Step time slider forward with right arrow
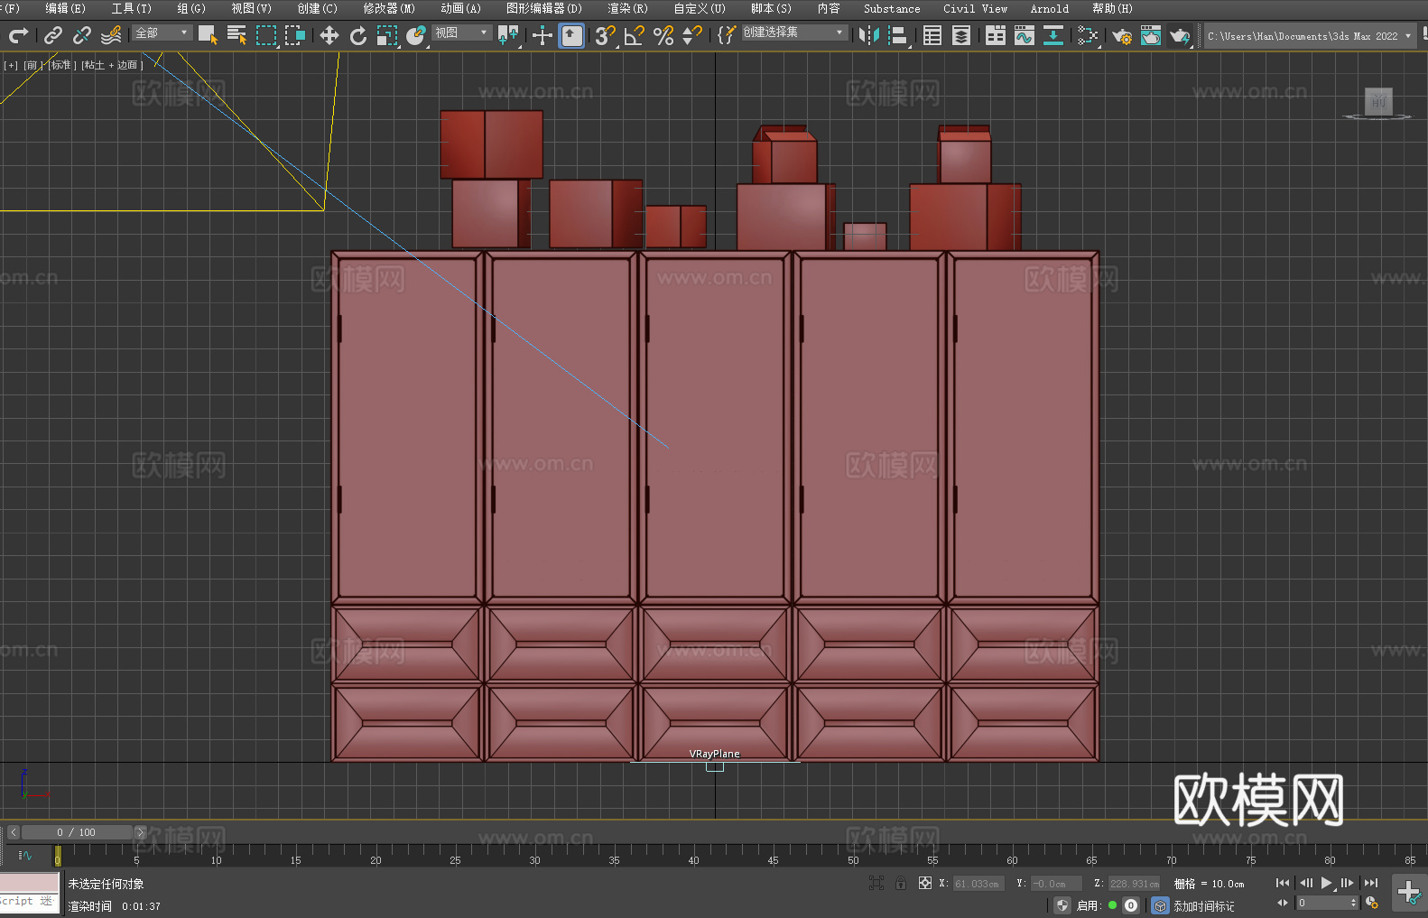1428x918 pixels. (140, 832)
